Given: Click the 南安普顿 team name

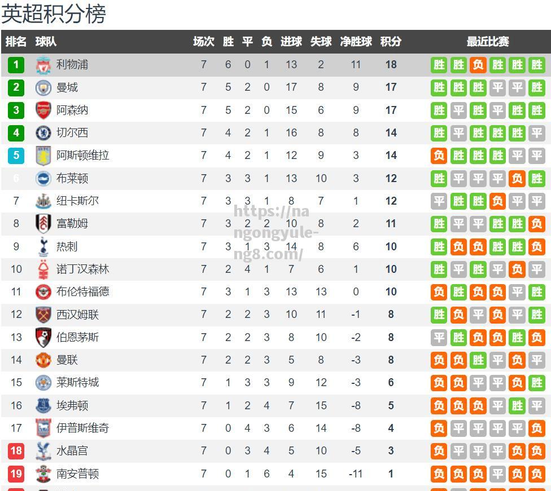Looking at the screenshot, I should click(77, 474).
